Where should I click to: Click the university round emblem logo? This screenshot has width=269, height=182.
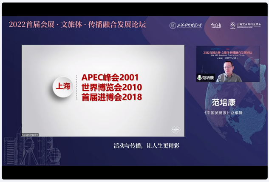(173, 25)
